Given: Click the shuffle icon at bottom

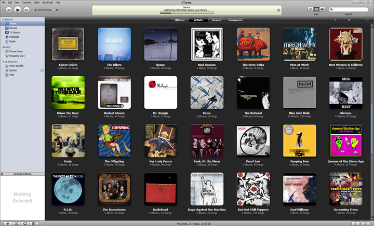Looking at the screenshot, I should click(x=17, y=223).
